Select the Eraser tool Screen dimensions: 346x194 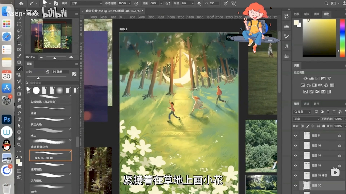click(x=19, y=88)
